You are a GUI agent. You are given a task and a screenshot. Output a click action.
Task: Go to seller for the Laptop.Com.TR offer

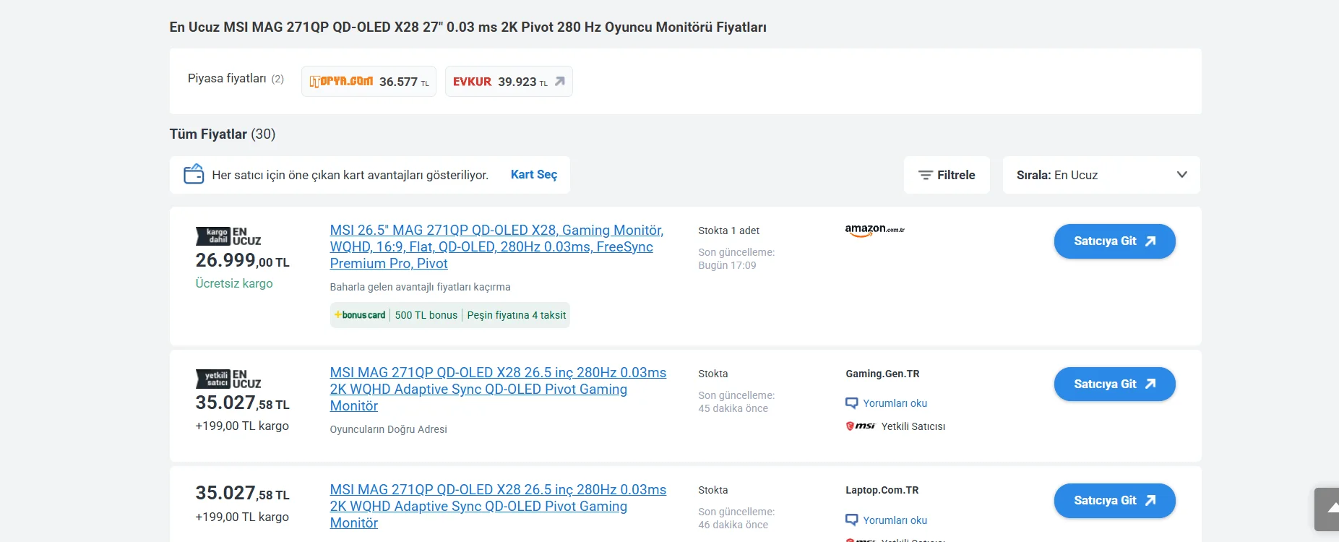click(1114, 501)
